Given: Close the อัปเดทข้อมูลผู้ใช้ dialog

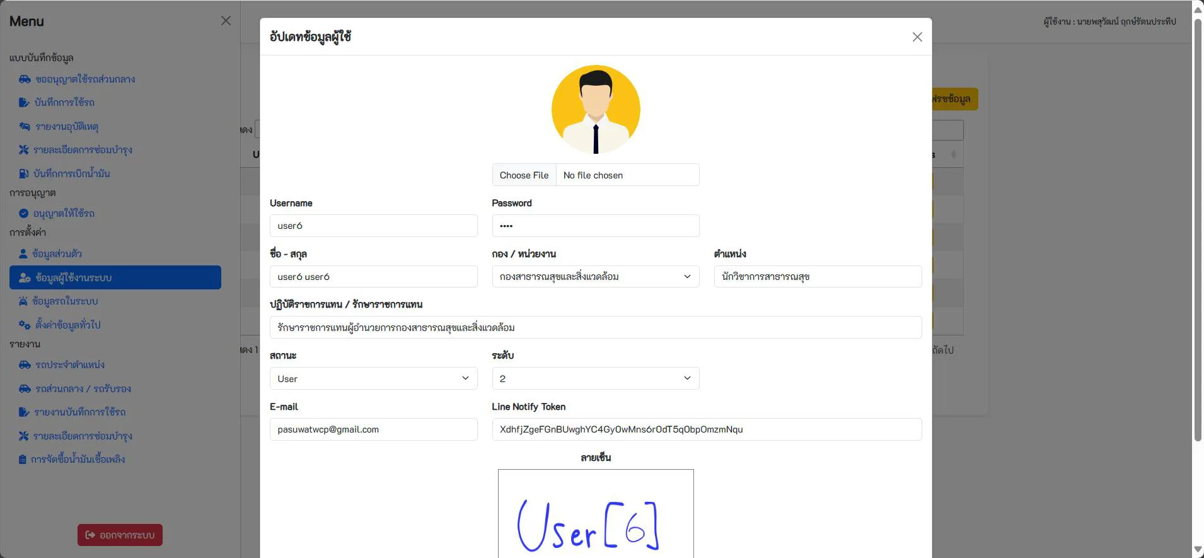Looking at the screenshot, I should coord(917,37).
